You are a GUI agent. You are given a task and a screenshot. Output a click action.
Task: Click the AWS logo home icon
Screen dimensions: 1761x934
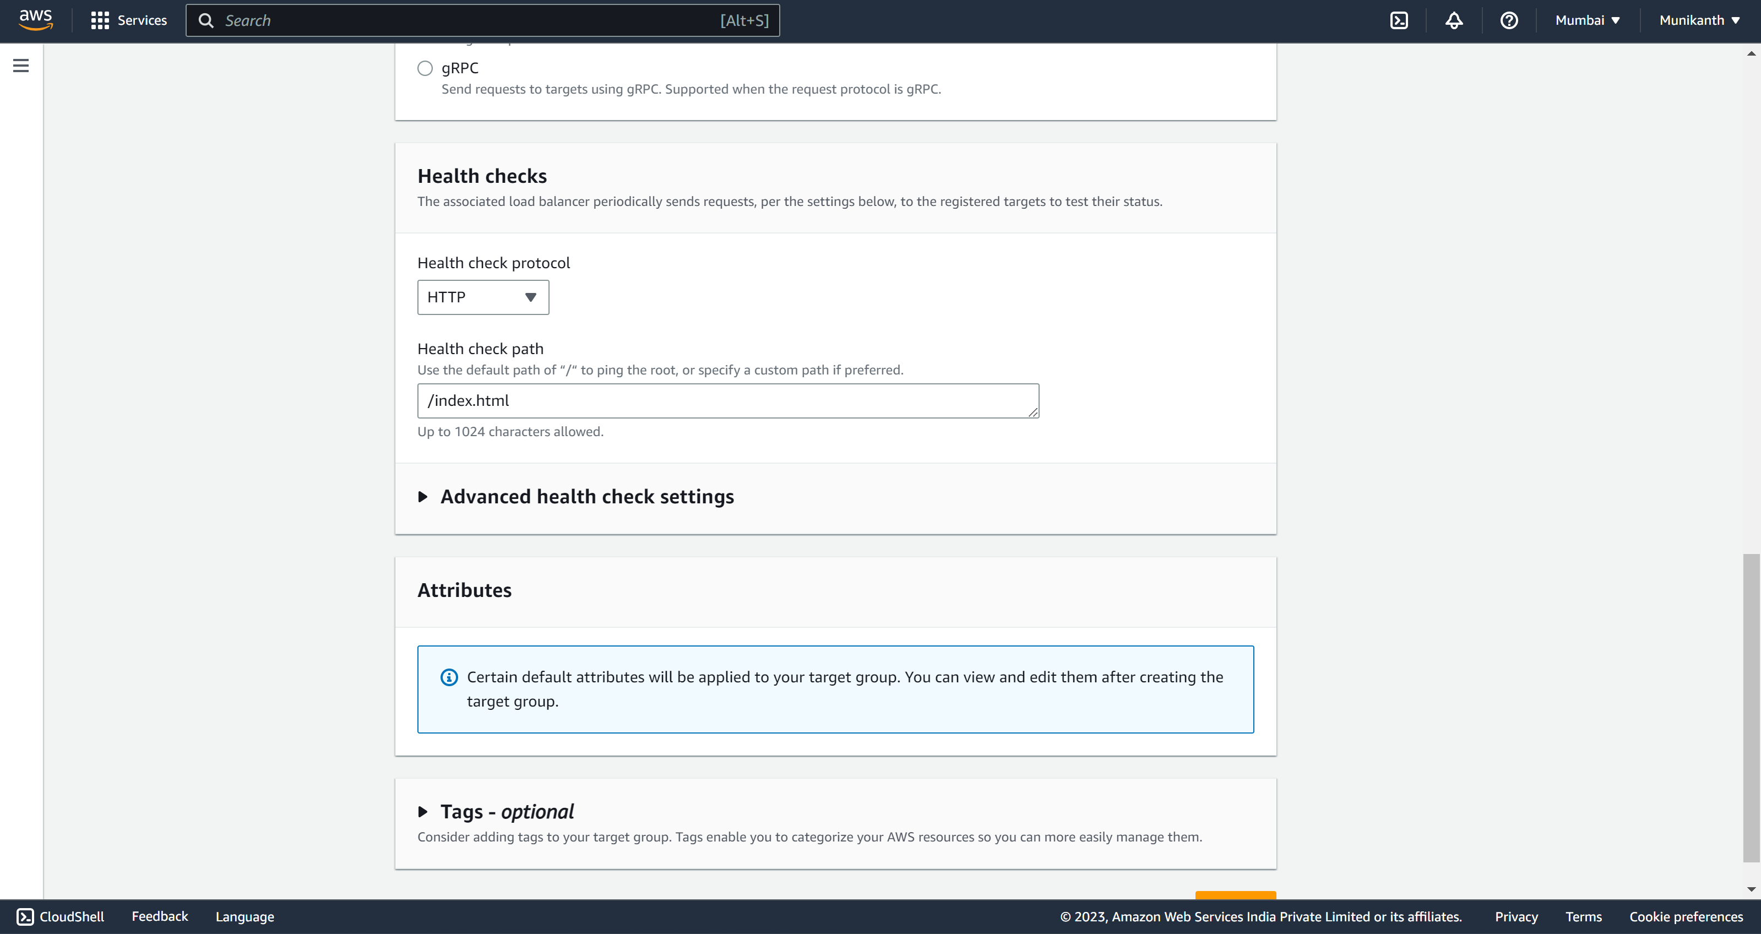coord(36,20)
